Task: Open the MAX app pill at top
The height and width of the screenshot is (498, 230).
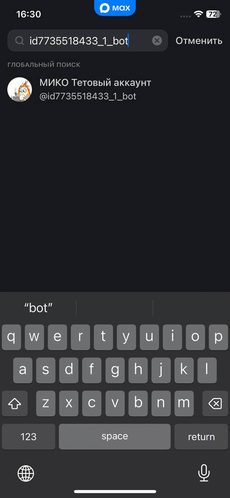Action: (x=115, y=8)
